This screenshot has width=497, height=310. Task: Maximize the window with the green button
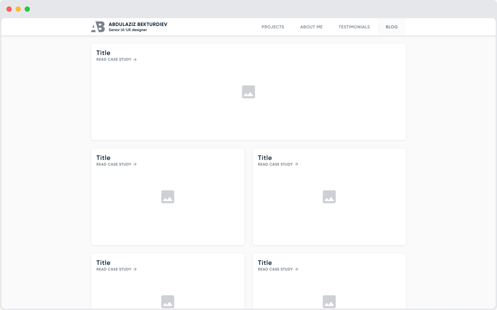(x=27, y=9)
